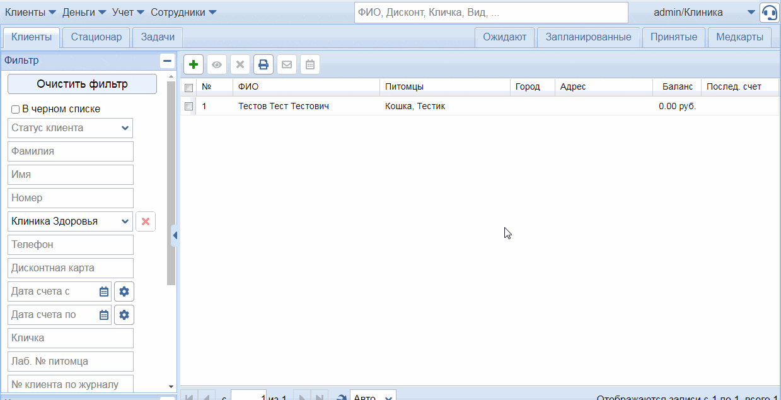The height and width of the screenshot is (400, 781).
Task: Clear clinic filter with red X icon
Action: 146,221
